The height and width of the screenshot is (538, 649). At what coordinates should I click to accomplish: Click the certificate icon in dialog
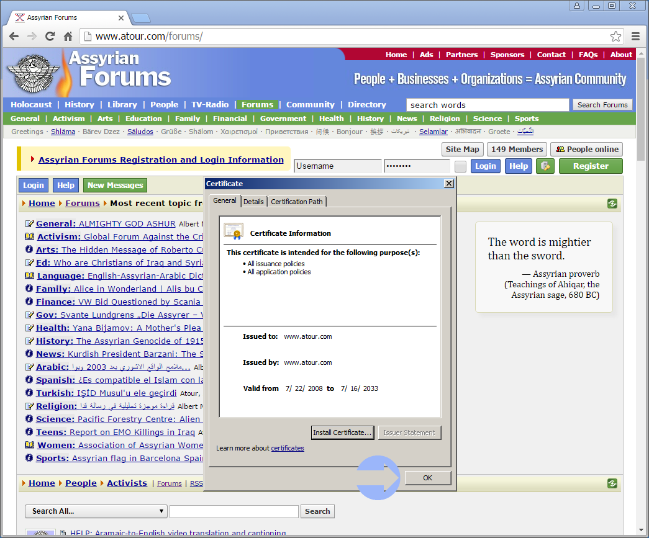(x=234, y=231)
